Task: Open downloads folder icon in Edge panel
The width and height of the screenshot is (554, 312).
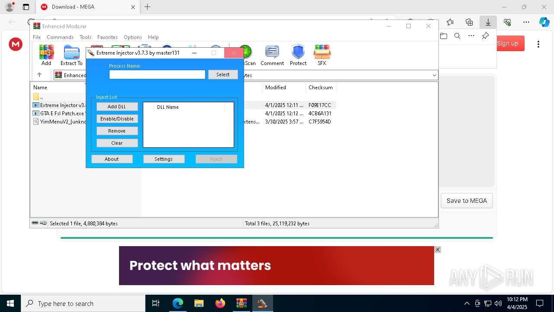Action: pyautogui.click(x=444, y=36)
